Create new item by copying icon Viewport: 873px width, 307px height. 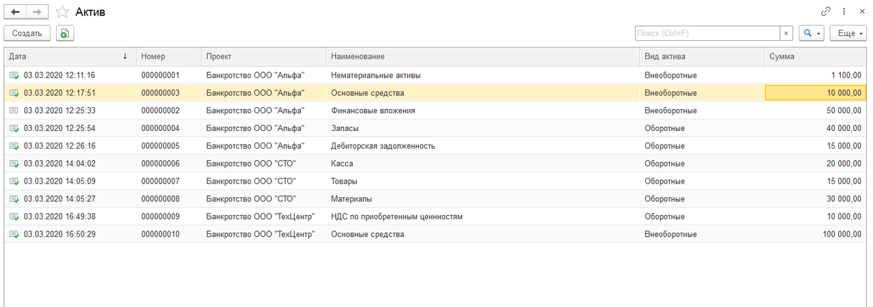(x=65, y=33)
